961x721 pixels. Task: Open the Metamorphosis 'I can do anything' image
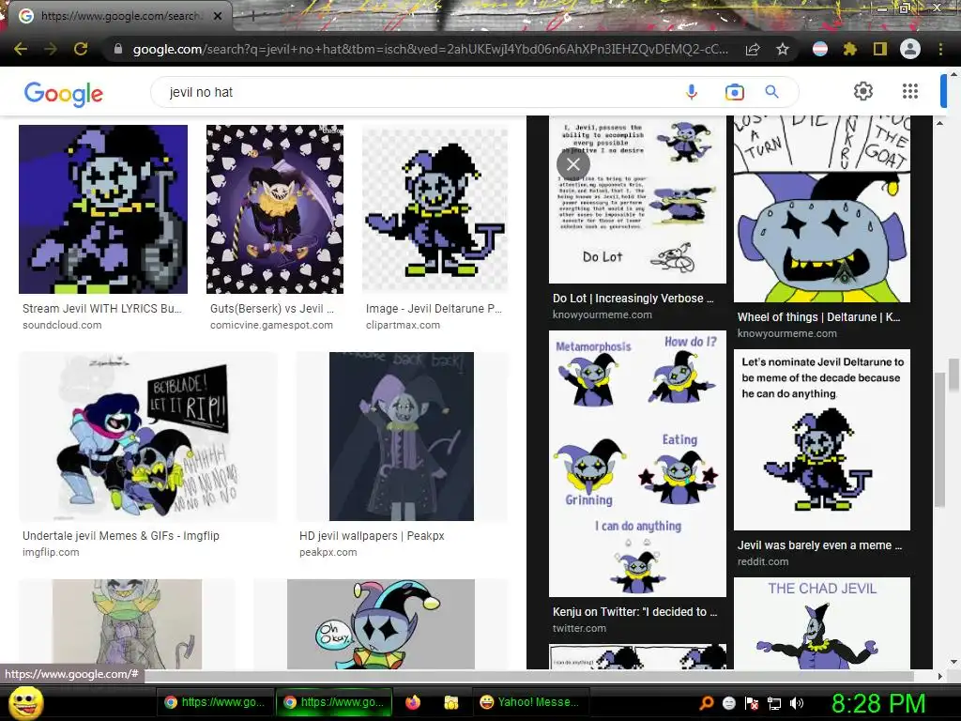point(637,464)
